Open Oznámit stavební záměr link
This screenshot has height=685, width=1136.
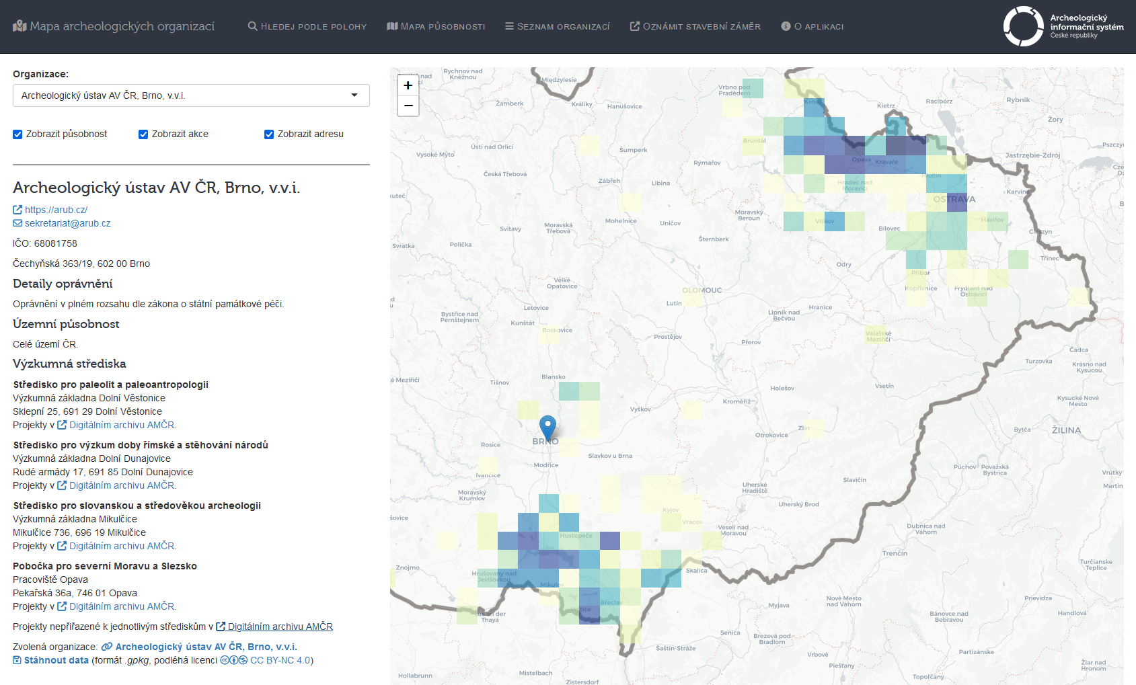point(695,27)
